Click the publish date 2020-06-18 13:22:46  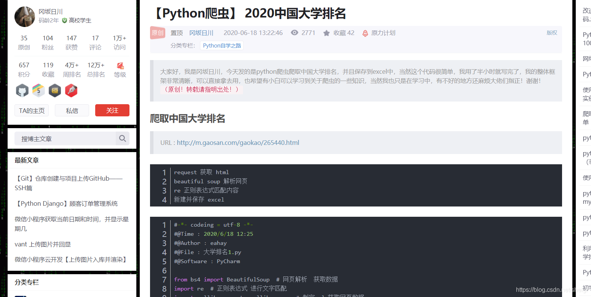pyautogui.click(x=253, y=33)
